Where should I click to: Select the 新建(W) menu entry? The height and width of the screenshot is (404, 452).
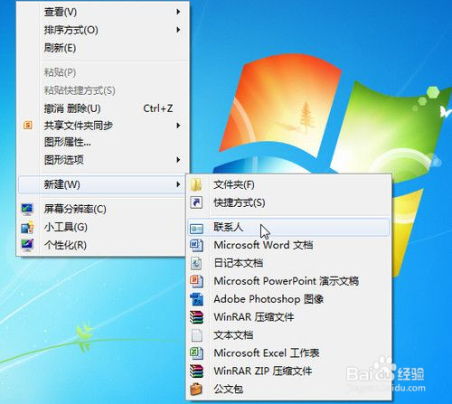tap(102, 184)
